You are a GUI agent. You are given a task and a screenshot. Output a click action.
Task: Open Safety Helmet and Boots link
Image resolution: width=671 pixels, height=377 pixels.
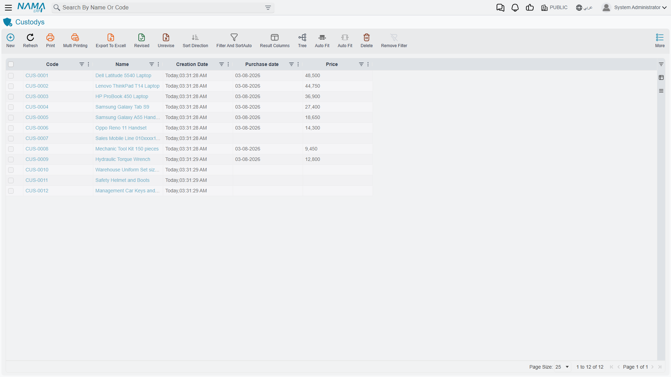[x=122, y=180]
